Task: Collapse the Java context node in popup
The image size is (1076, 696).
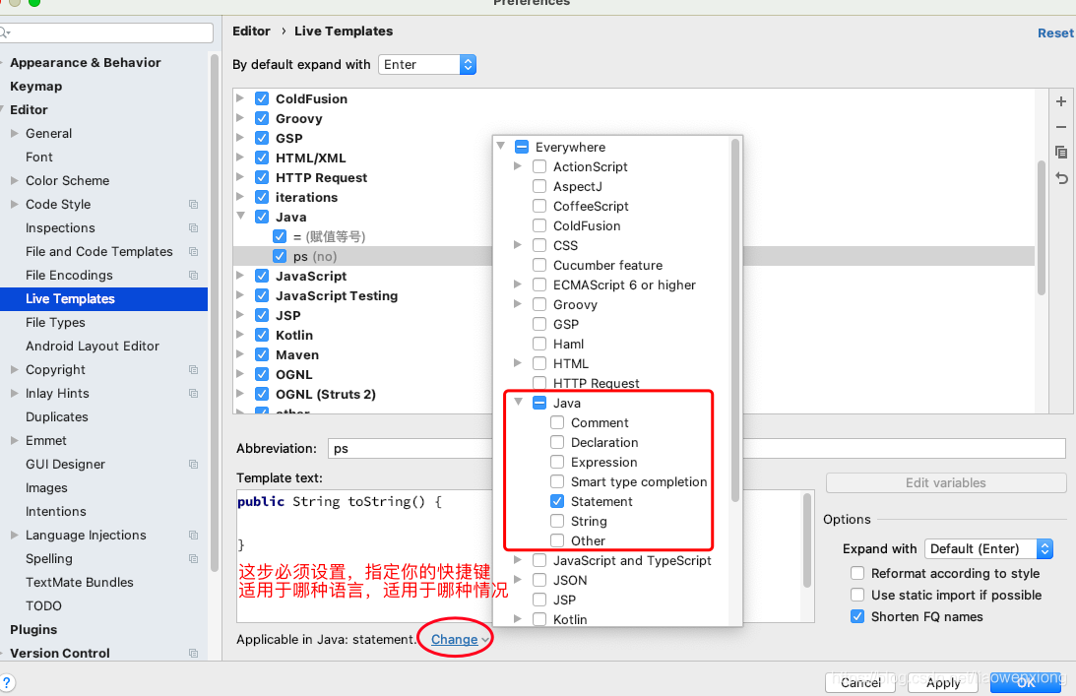Action: click(519, 403)
